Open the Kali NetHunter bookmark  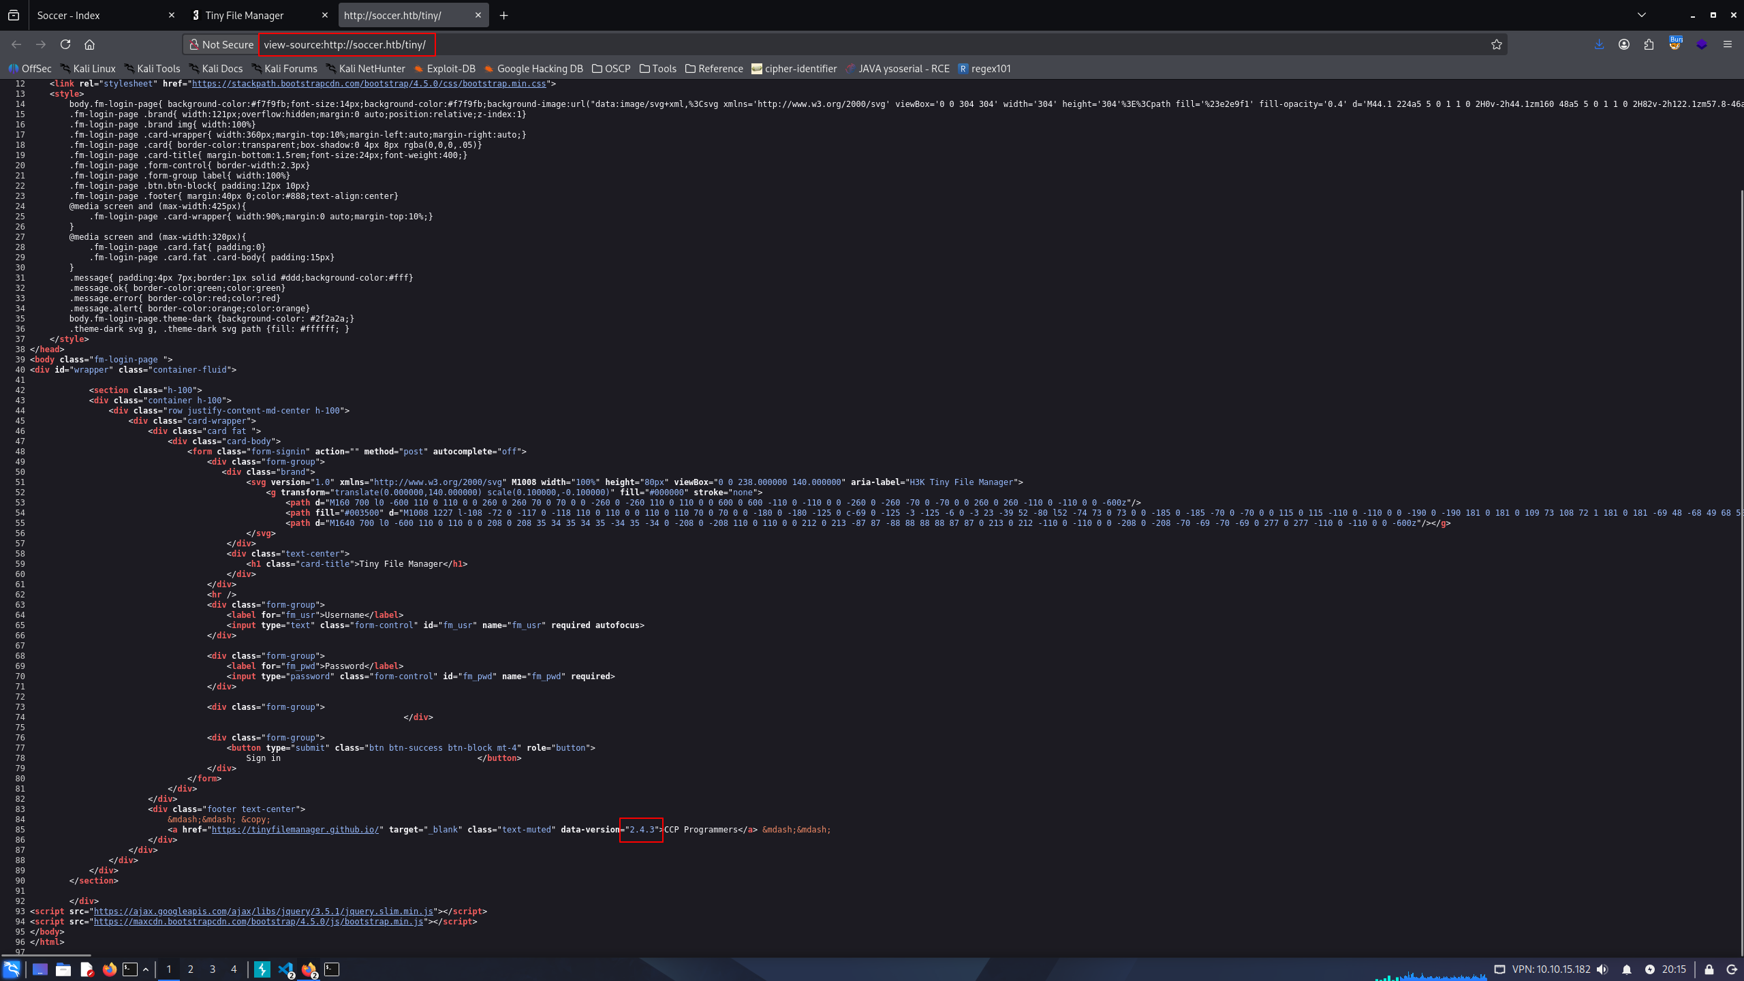click(365, 69)
